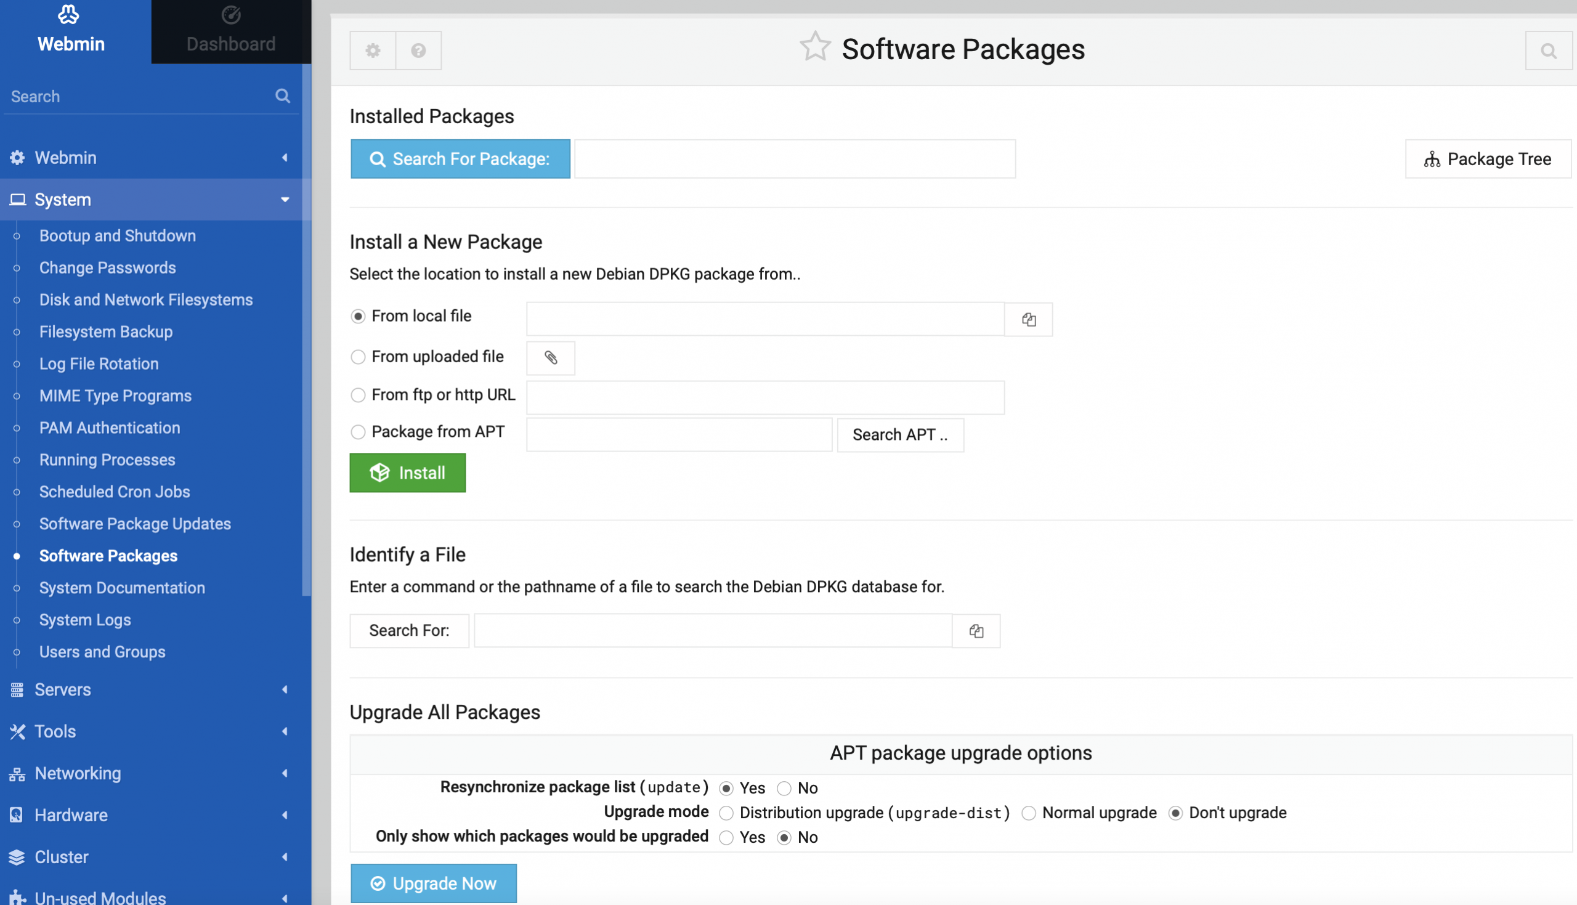Click the sidebar search magnifier icon
1577x905 pixels.
click(283, 95)
